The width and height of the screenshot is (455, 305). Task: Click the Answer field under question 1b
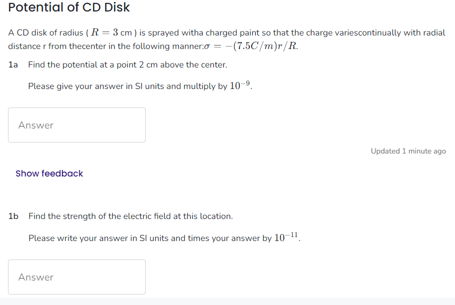point(77,276)
